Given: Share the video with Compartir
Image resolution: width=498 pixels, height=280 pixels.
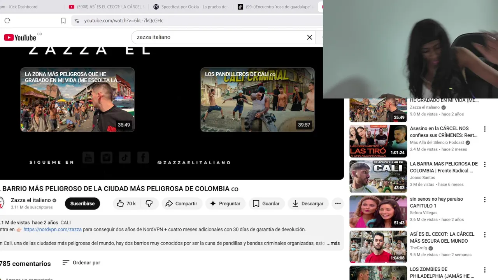Looking at the screenshot, I should pos(181,203).
